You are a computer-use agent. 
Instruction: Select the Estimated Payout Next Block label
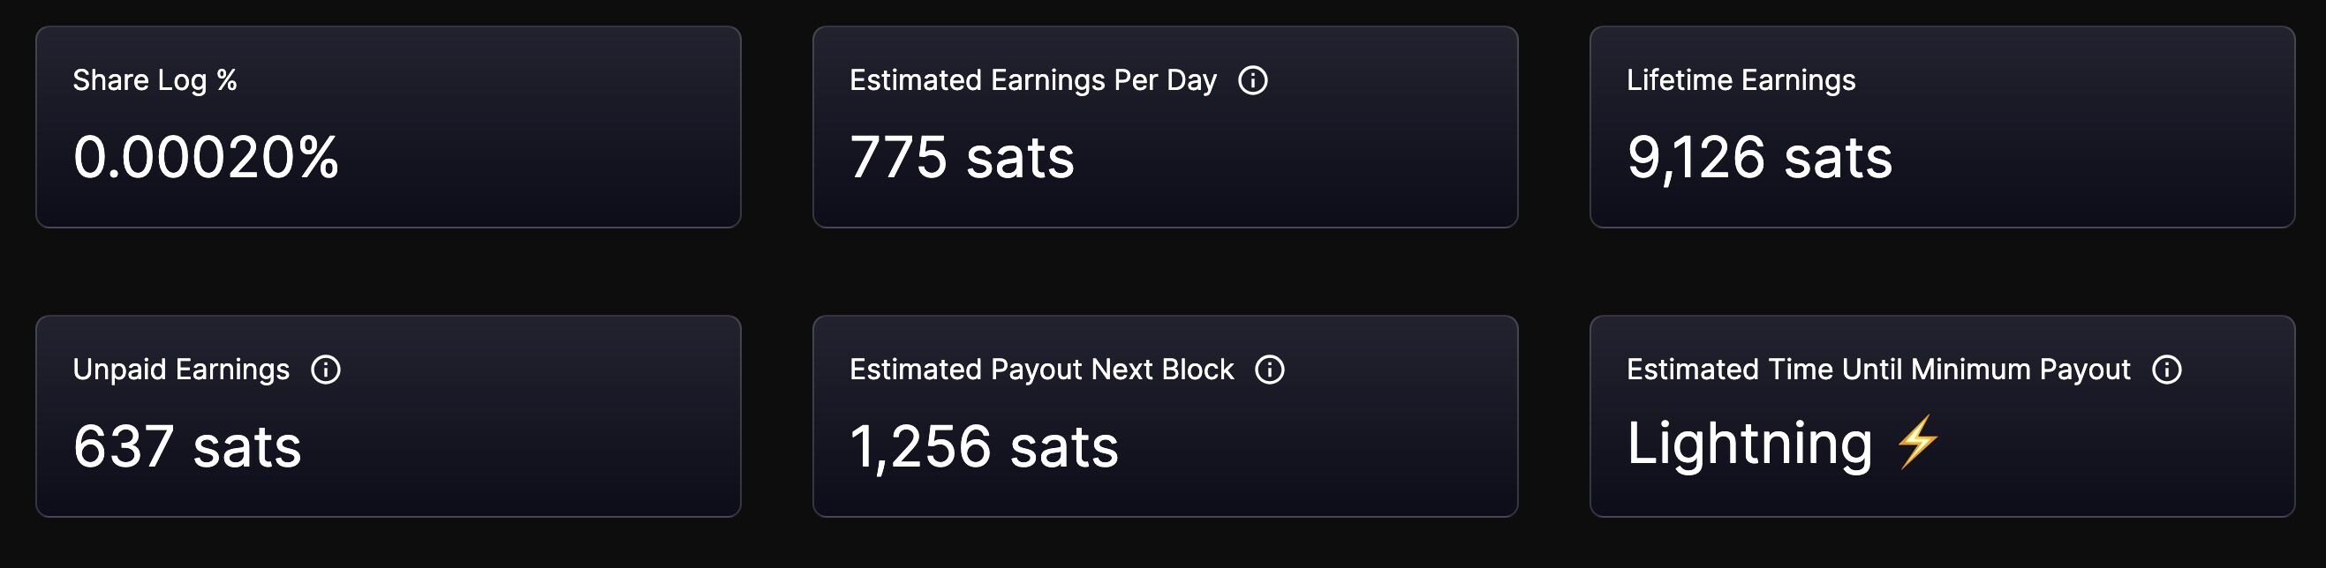pyautogui.click(x=1041, y=370)
